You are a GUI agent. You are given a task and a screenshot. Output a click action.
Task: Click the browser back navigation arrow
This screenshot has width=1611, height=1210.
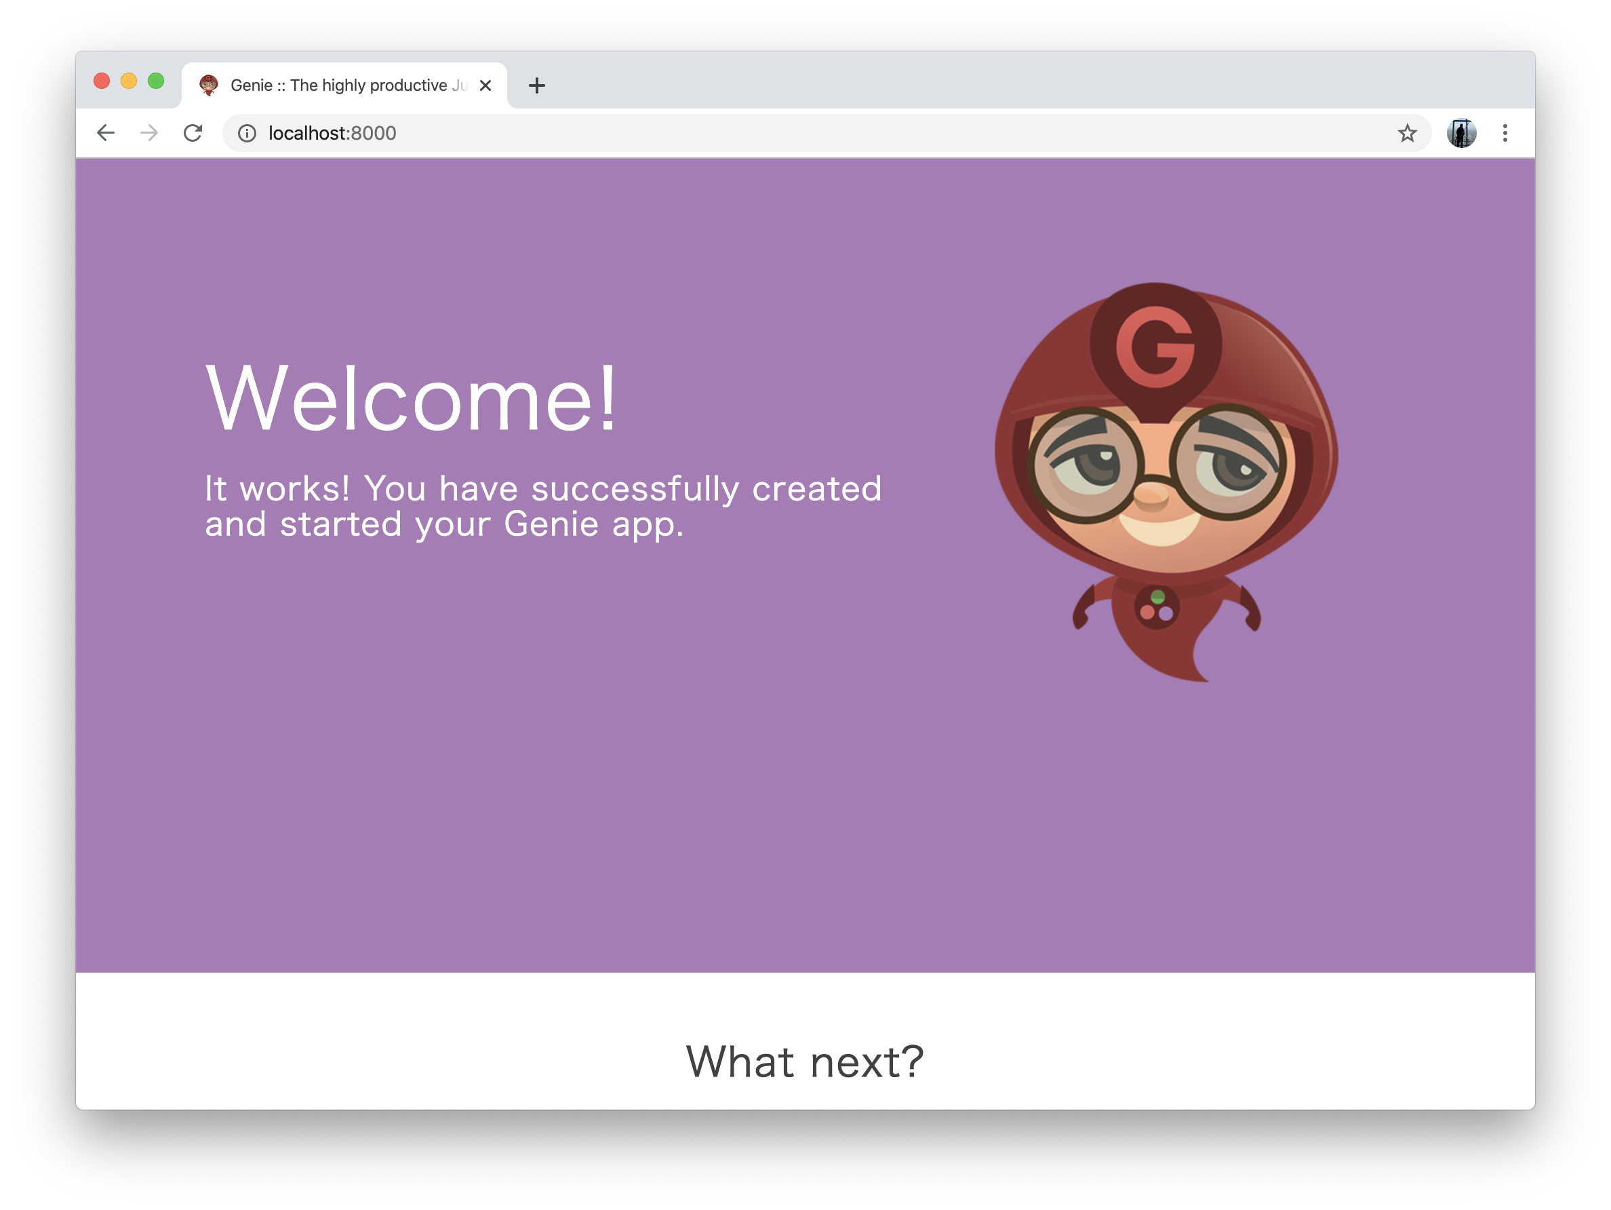pyautogui.click(x=106, y=134)
